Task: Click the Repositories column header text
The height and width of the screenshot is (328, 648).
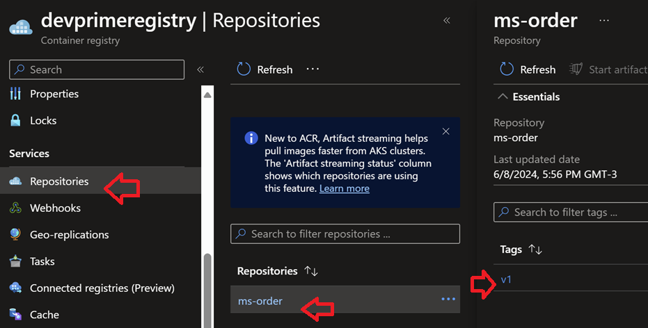Action: point(267,271)
